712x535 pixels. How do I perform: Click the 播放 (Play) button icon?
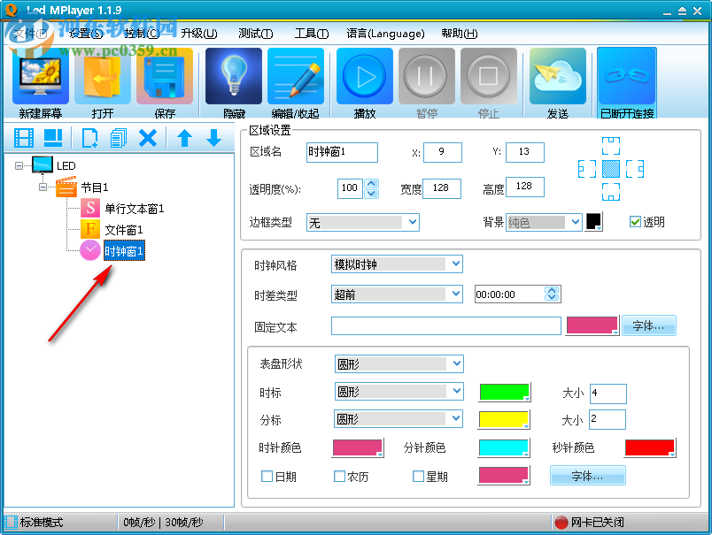pyautogui.click(x=364, y=75)
